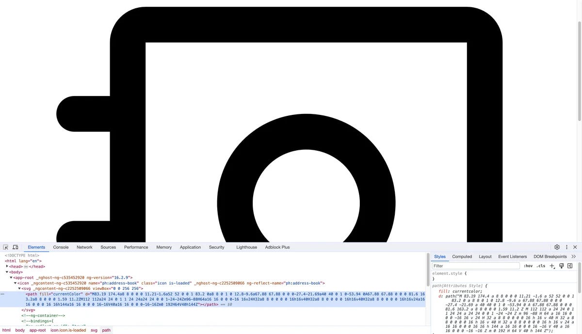The width and height of the screenshot is (582, 334).
Task: Collapse the body node triangle
Action: tap(7, 272)
